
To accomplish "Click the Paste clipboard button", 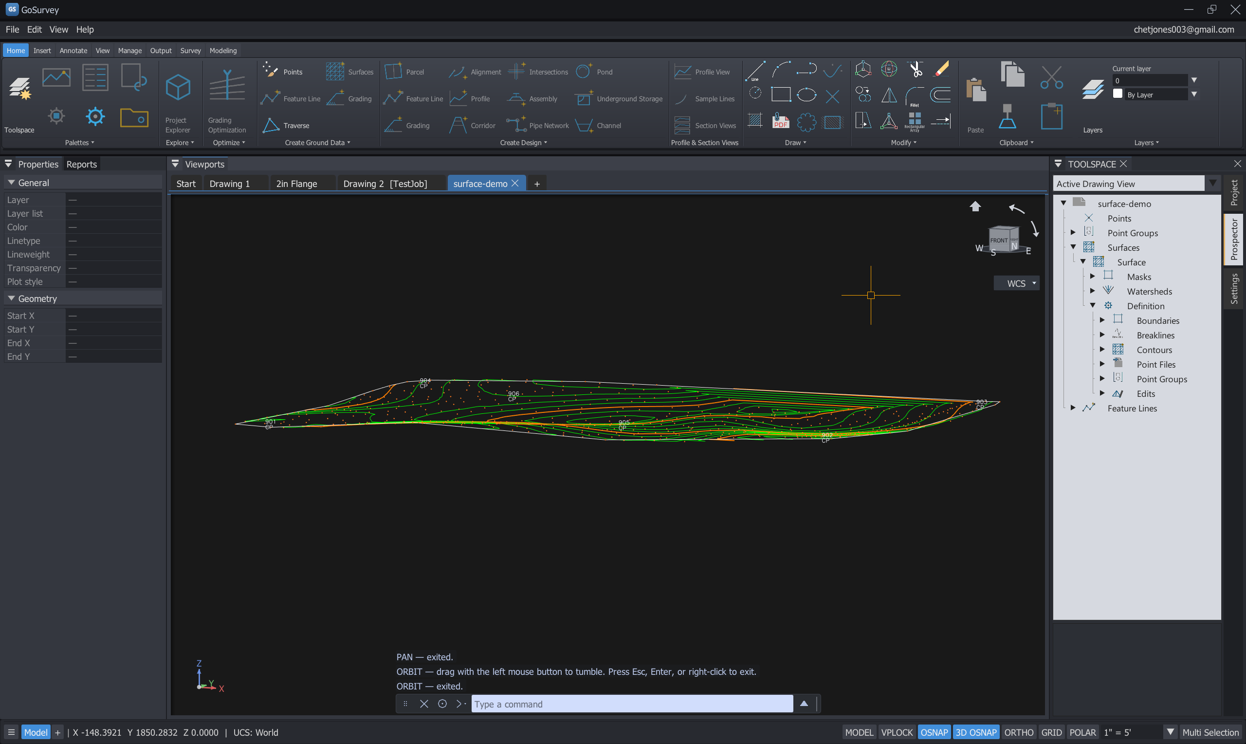I will click(975, 106).
